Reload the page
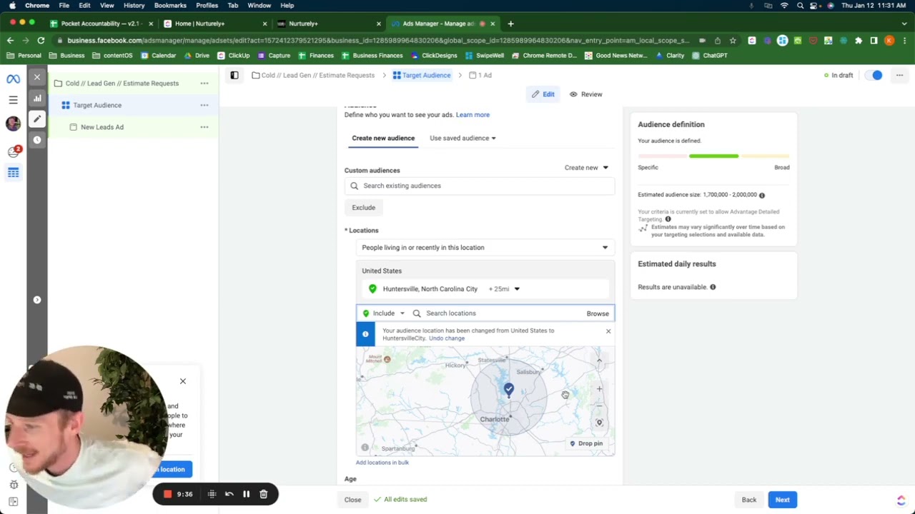Screen dimensions: 915x514 pos(41,41)
